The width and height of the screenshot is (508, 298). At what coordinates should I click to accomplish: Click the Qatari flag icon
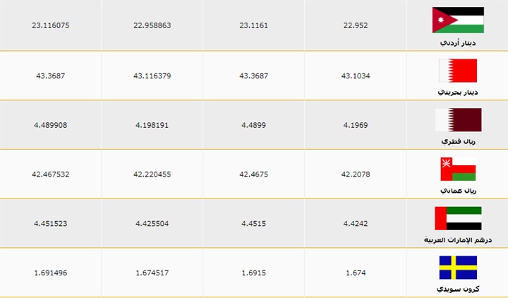click(x=458, y=119)
